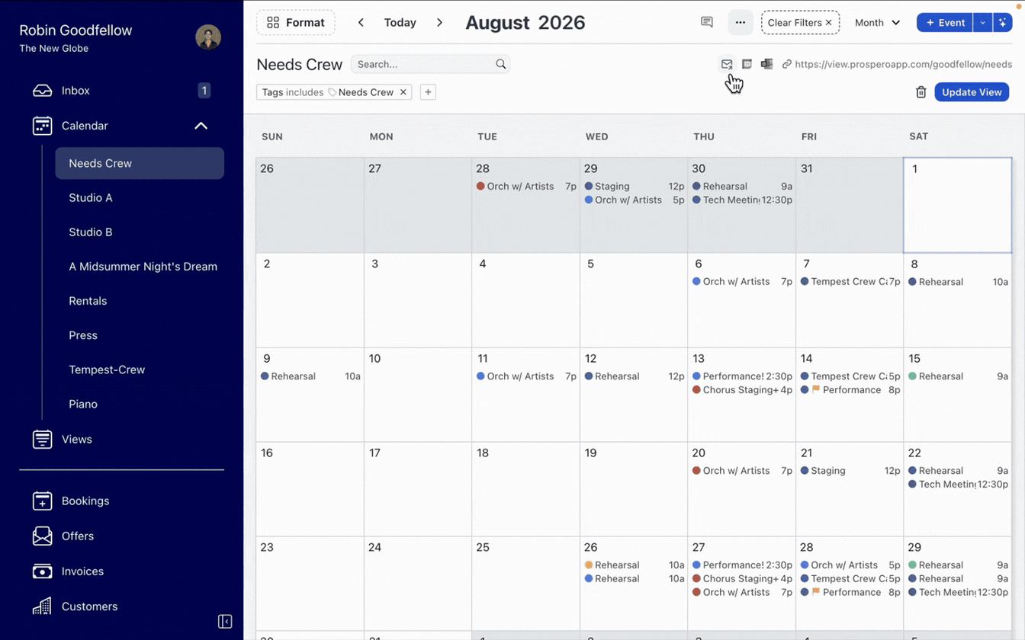Click the Invoices money icon

pos(42,571)
